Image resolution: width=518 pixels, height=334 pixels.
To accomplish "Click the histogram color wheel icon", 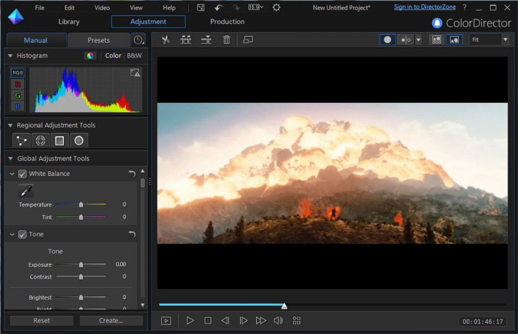I will [x=90, y=55].
